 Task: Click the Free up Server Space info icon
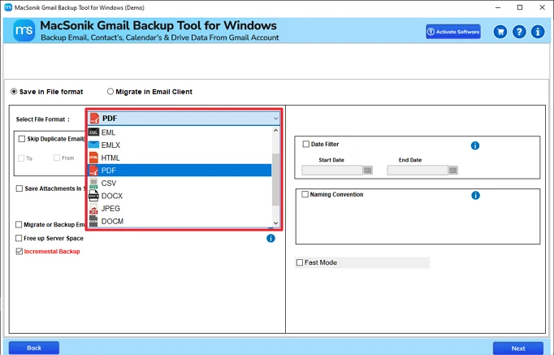[271, 238]
